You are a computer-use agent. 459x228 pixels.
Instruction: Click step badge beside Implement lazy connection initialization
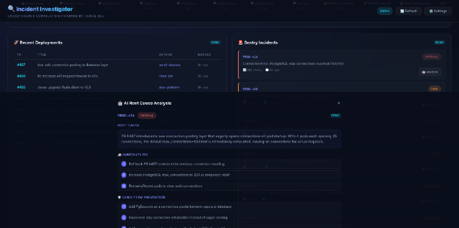pyautogui.click(x=124, y=218)
